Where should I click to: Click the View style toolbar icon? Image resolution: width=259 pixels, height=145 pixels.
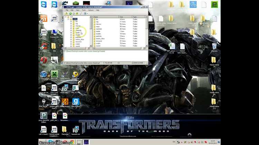click(85, 13)
